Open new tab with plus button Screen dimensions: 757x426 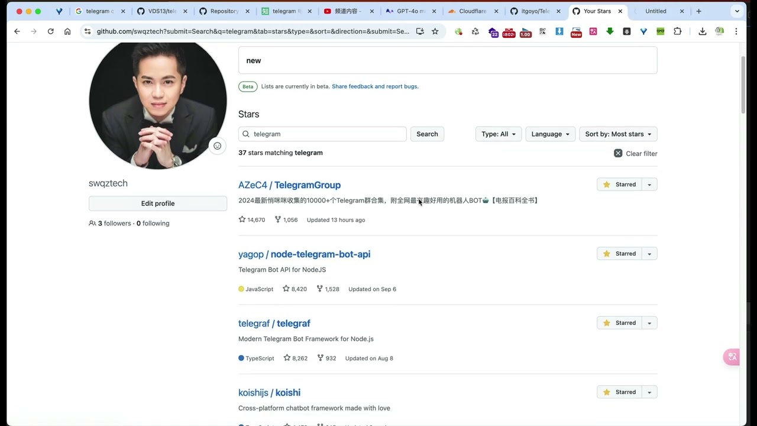tap(698, 11)
